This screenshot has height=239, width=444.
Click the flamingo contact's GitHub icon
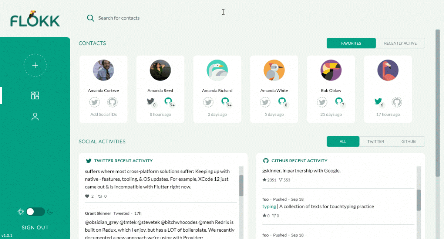click(397, 102)
